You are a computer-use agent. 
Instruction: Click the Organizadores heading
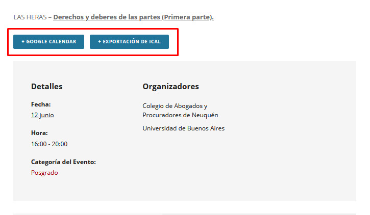click(170, 87)
